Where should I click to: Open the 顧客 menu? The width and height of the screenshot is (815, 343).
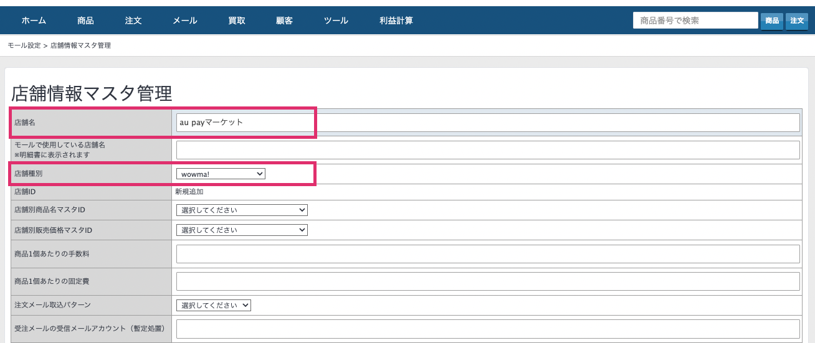tap(284, 21)
